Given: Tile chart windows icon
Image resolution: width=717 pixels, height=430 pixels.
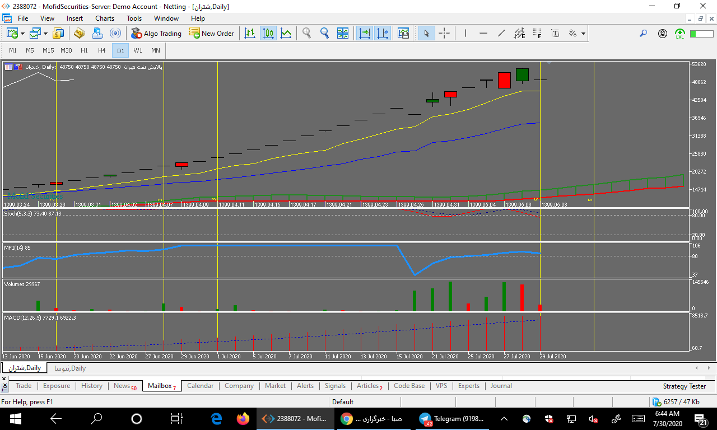Looking at the screenshot, I should [x=342, y=33].
